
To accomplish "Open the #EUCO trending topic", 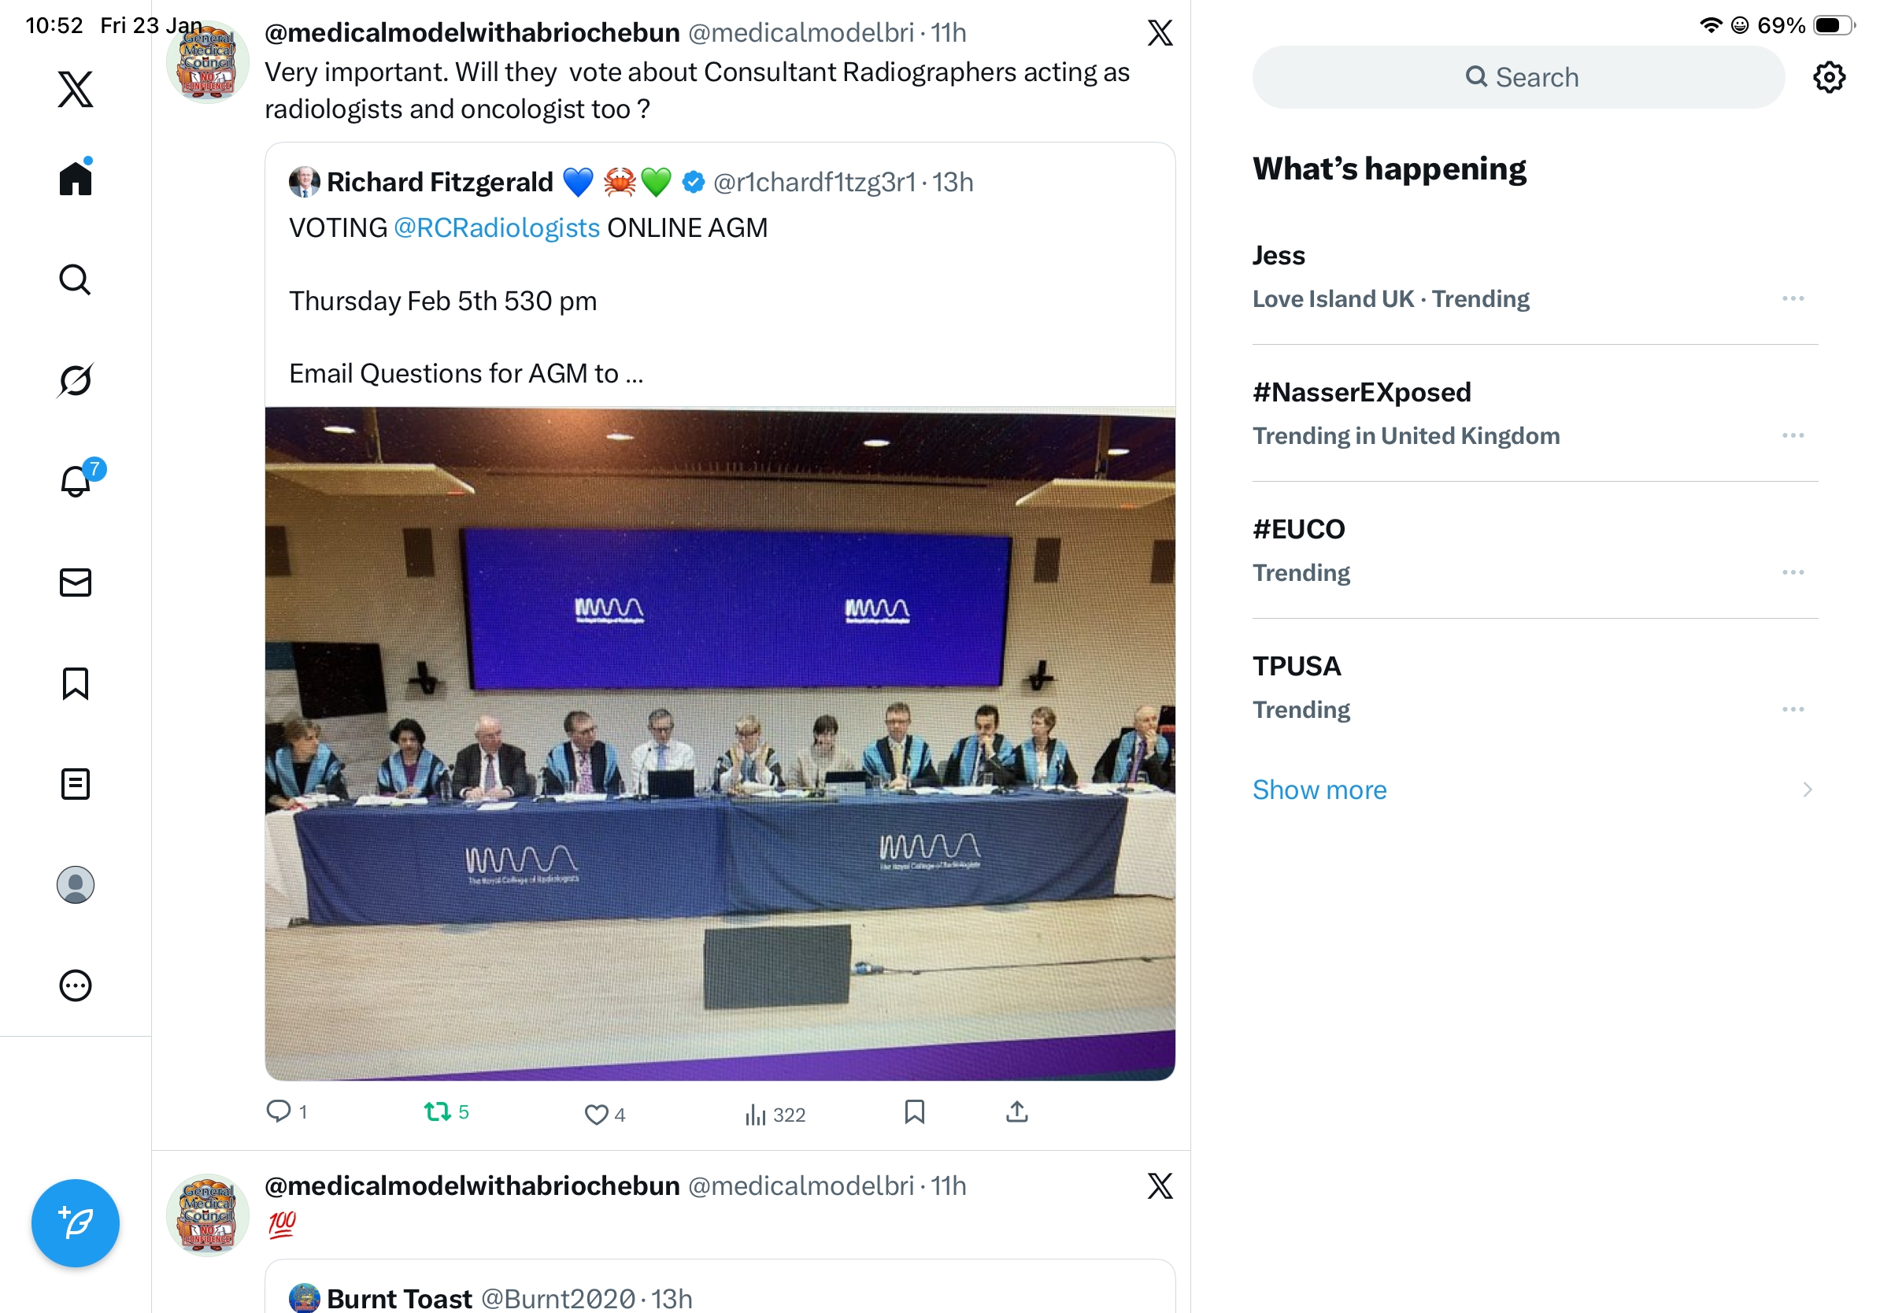I will 1299,530.
